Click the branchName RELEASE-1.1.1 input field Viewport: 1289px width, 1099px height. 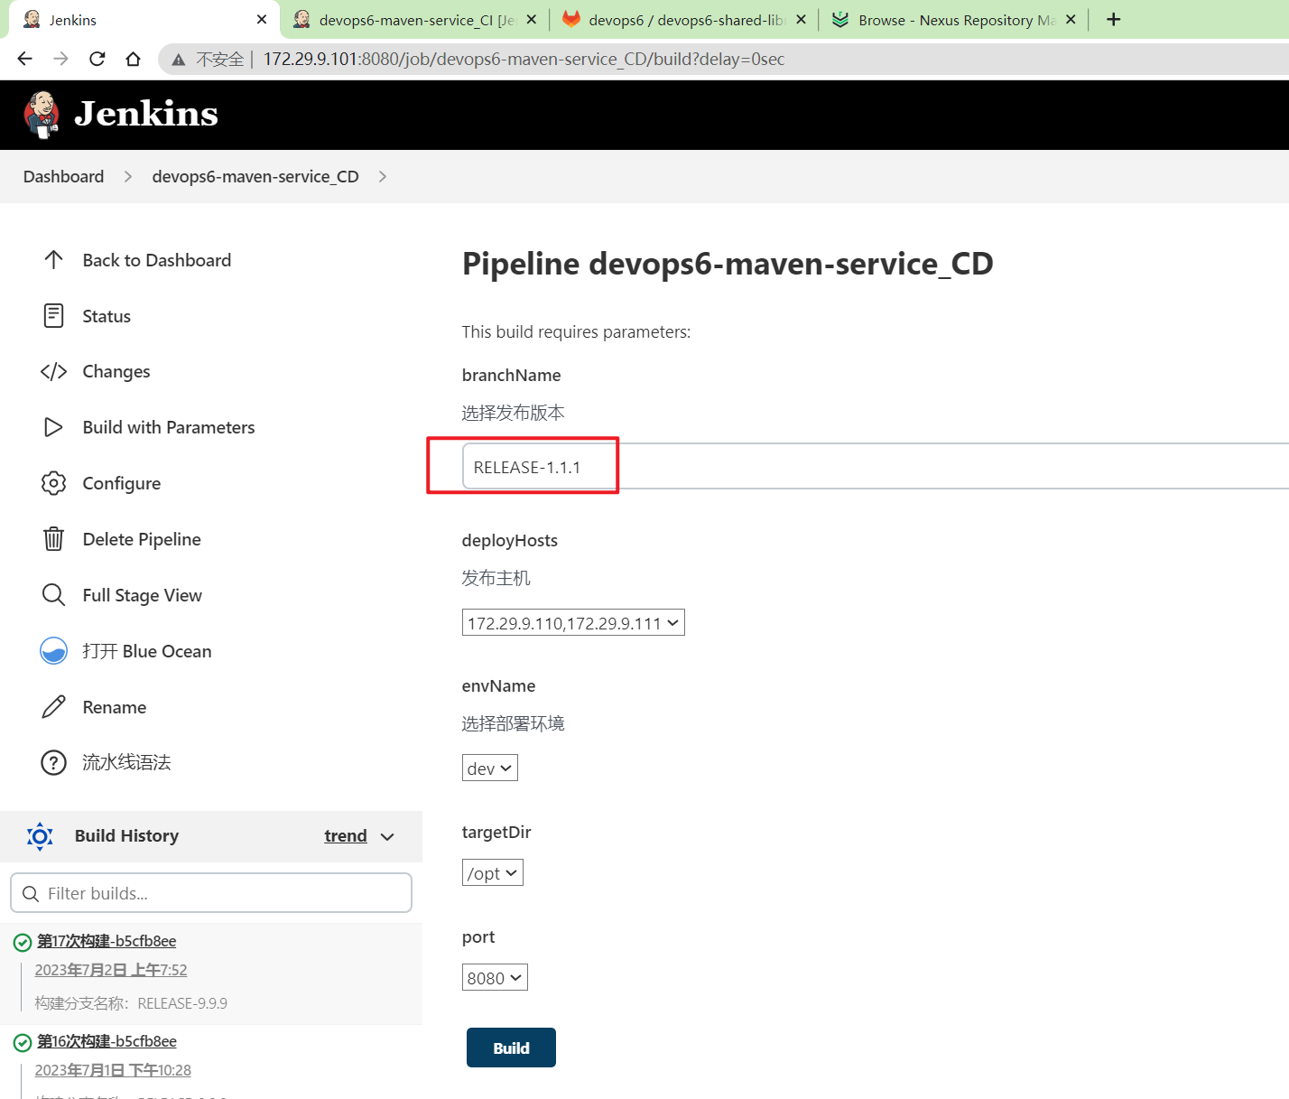876,467
